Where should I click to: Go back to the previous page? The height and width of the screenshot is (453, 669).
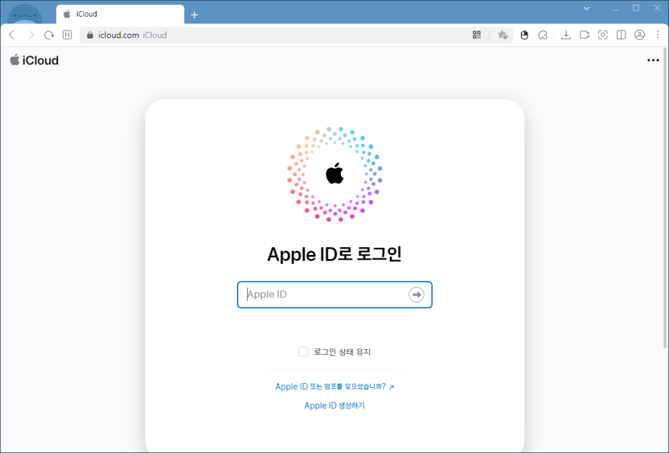click(x=12, y=35)
